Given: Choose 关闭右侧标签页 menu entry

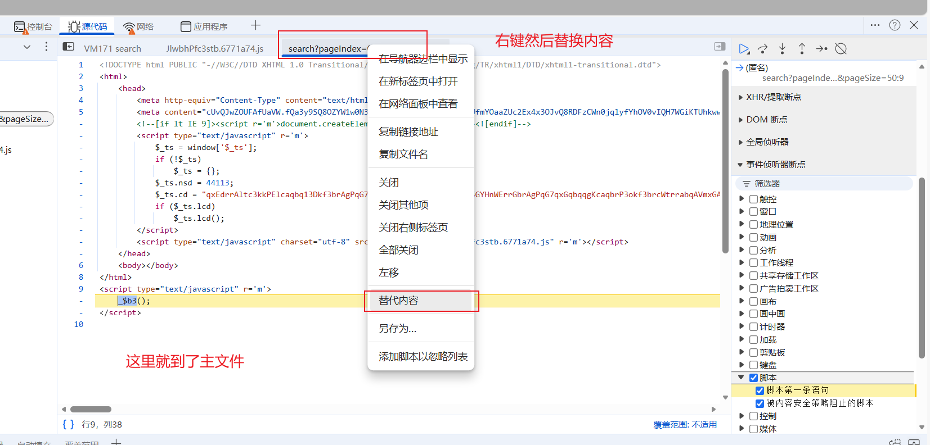Looking at the screenshot, I should point(421,228).
